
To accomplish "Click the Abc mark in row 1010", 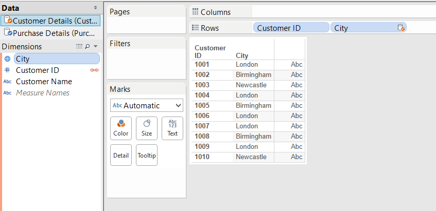I will coord(297,157).
